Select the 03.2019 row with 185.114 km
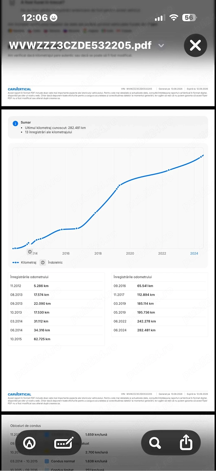The image size is (216, 471). [x=160, y=304]
